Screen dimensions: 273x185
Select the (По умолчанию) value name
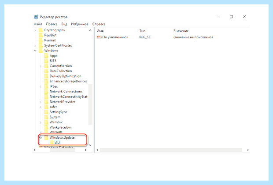coord(114,37)
